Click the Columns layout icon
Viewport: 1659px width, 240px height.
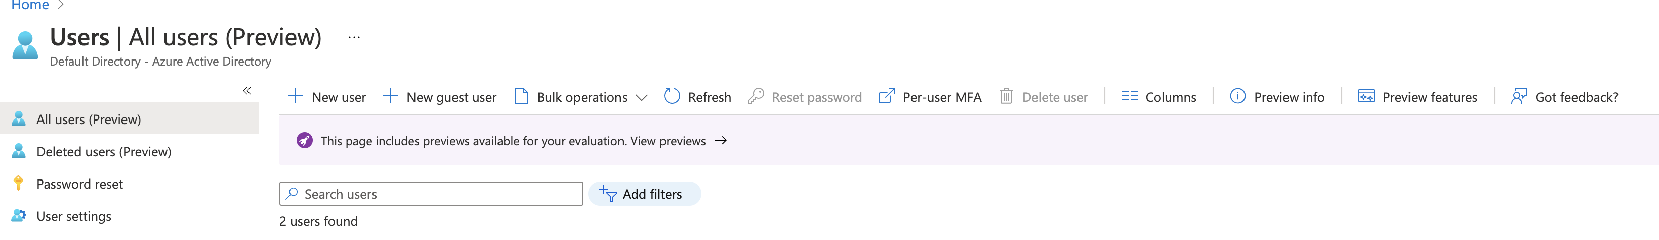pos(1129,96)
